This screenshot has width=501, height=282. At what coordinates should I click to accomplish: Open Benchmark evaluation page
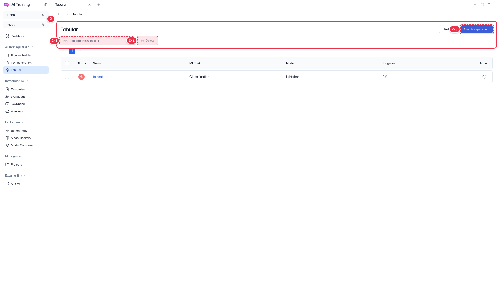click(26, 131)
